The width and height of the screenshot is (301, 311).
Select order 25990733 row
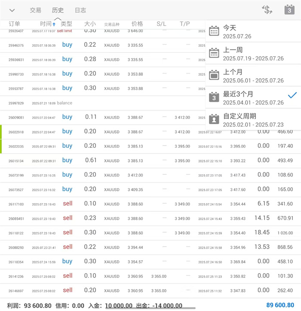(x=103, y=74)
